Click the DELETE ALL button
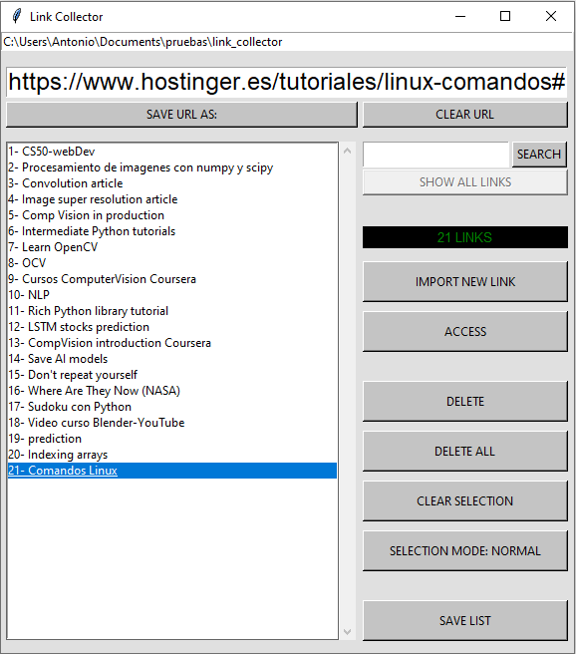576x654 pixels. click(465, 451)
